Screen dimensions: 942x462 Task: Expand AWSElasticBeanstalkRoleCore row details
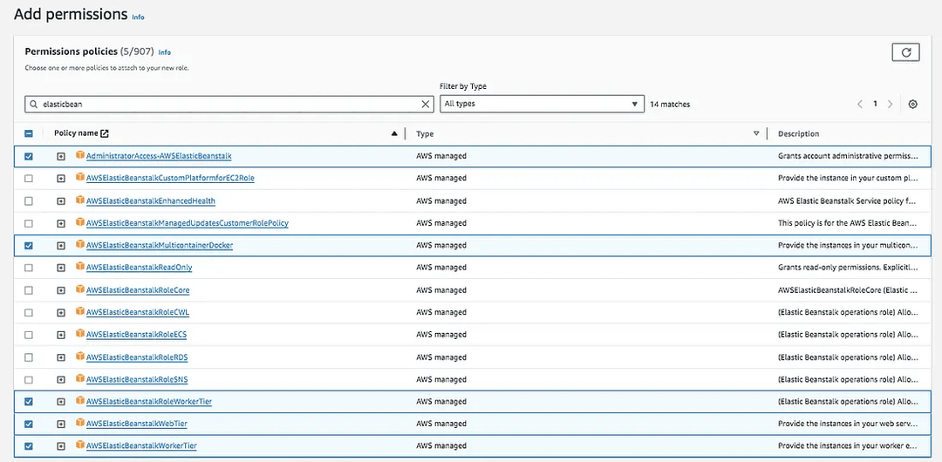(61, 290)
